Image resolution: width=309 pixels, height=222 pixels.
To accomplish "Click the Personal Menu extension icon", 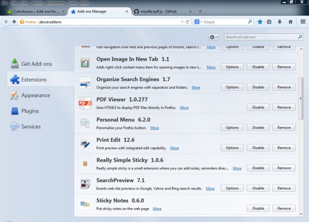I will pos(85,123).
